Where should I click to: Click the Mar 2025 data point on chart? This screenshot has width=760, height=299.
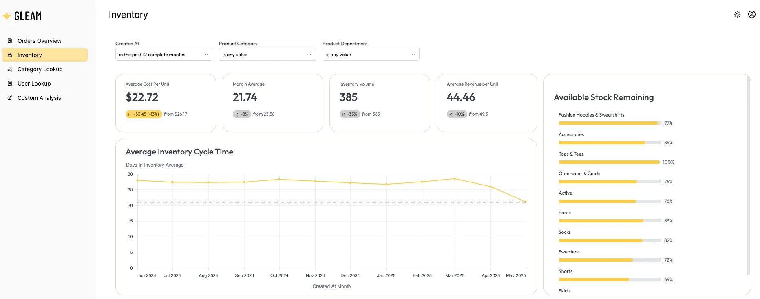(x=455, y=179)
